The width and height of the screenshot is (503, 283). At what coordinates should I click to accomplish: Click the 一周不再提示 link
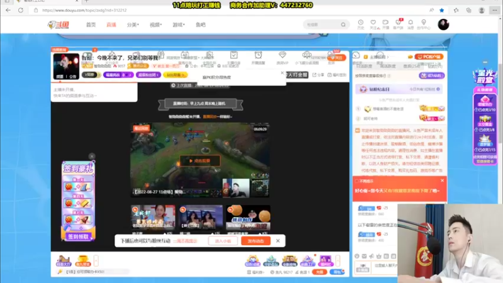pyautogui.click(x=185, y=241)
